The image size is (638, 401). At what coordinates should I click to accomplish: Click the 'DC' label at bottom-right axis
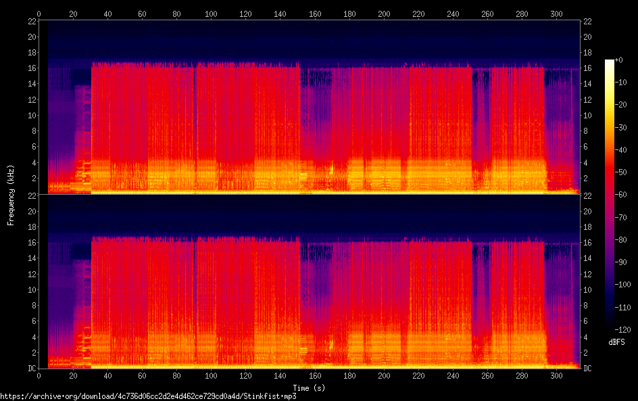coord(587,369)
